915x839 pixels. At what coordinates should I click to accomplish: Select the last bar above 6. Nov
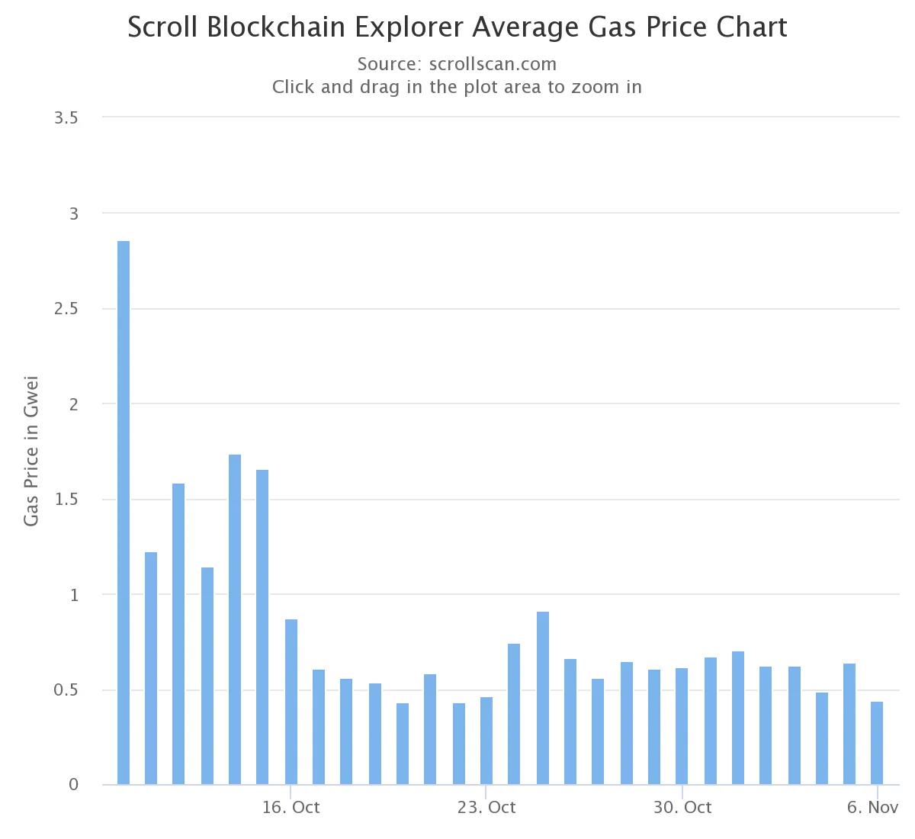(x=877, y=743)
